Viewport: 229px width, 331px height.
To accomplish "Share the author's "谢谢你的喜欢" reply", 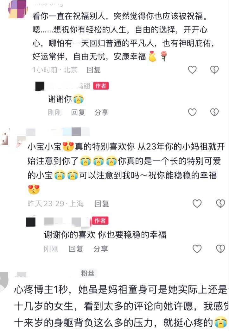I will click(101, 249).
